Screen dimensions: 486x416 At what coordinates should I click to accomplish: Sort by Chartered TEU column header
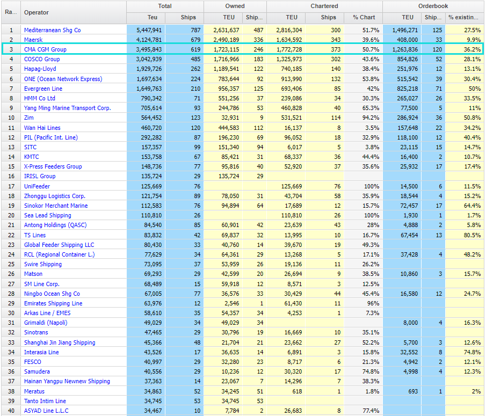pyautogui.click(x=286, y=18)
